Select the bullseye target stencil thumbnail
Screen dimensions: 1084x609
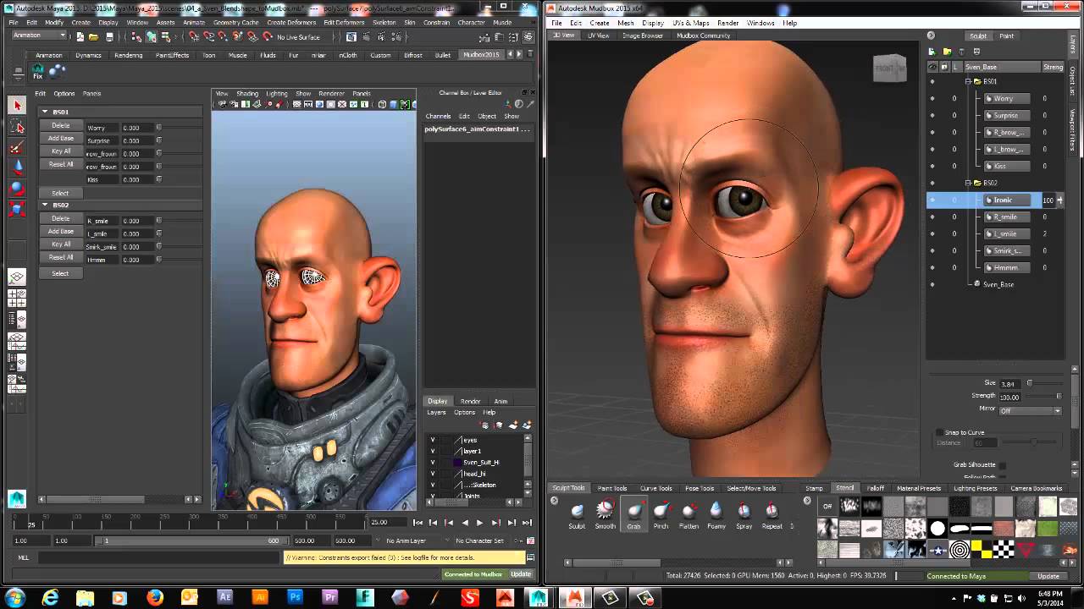959,551
